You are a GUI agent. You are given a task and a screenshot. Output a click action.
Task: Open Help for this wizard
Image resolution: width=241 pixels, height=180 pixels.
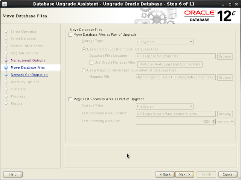13,174
